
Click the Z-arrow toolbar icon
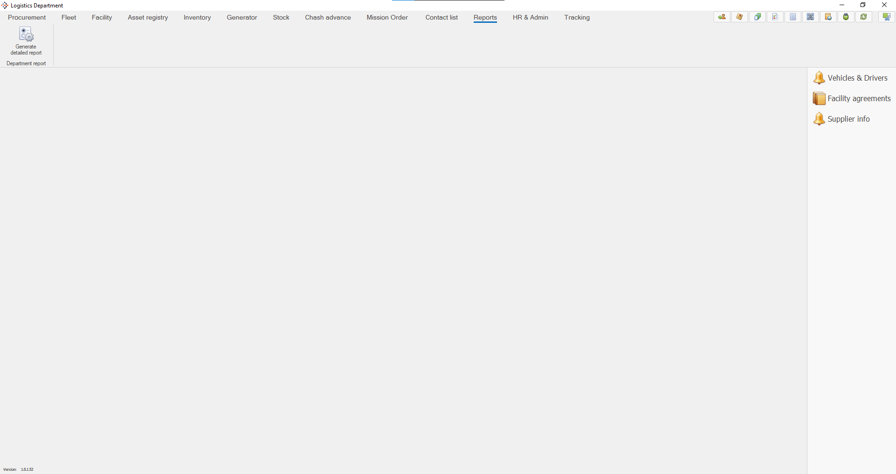[810, 17]
